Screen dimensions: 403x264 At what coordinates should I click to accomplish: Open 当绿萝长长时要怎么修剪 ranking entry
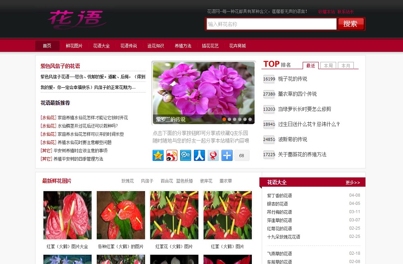point(305,109)
